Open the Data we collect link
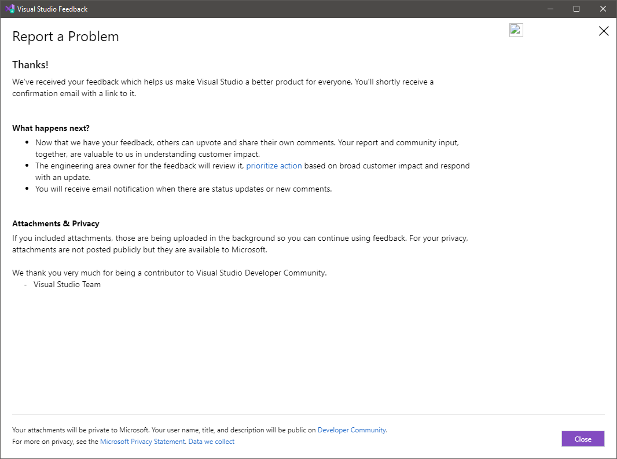Image resolution: width=617 pixels, height=459 pixels. click(x=211, y=442)
